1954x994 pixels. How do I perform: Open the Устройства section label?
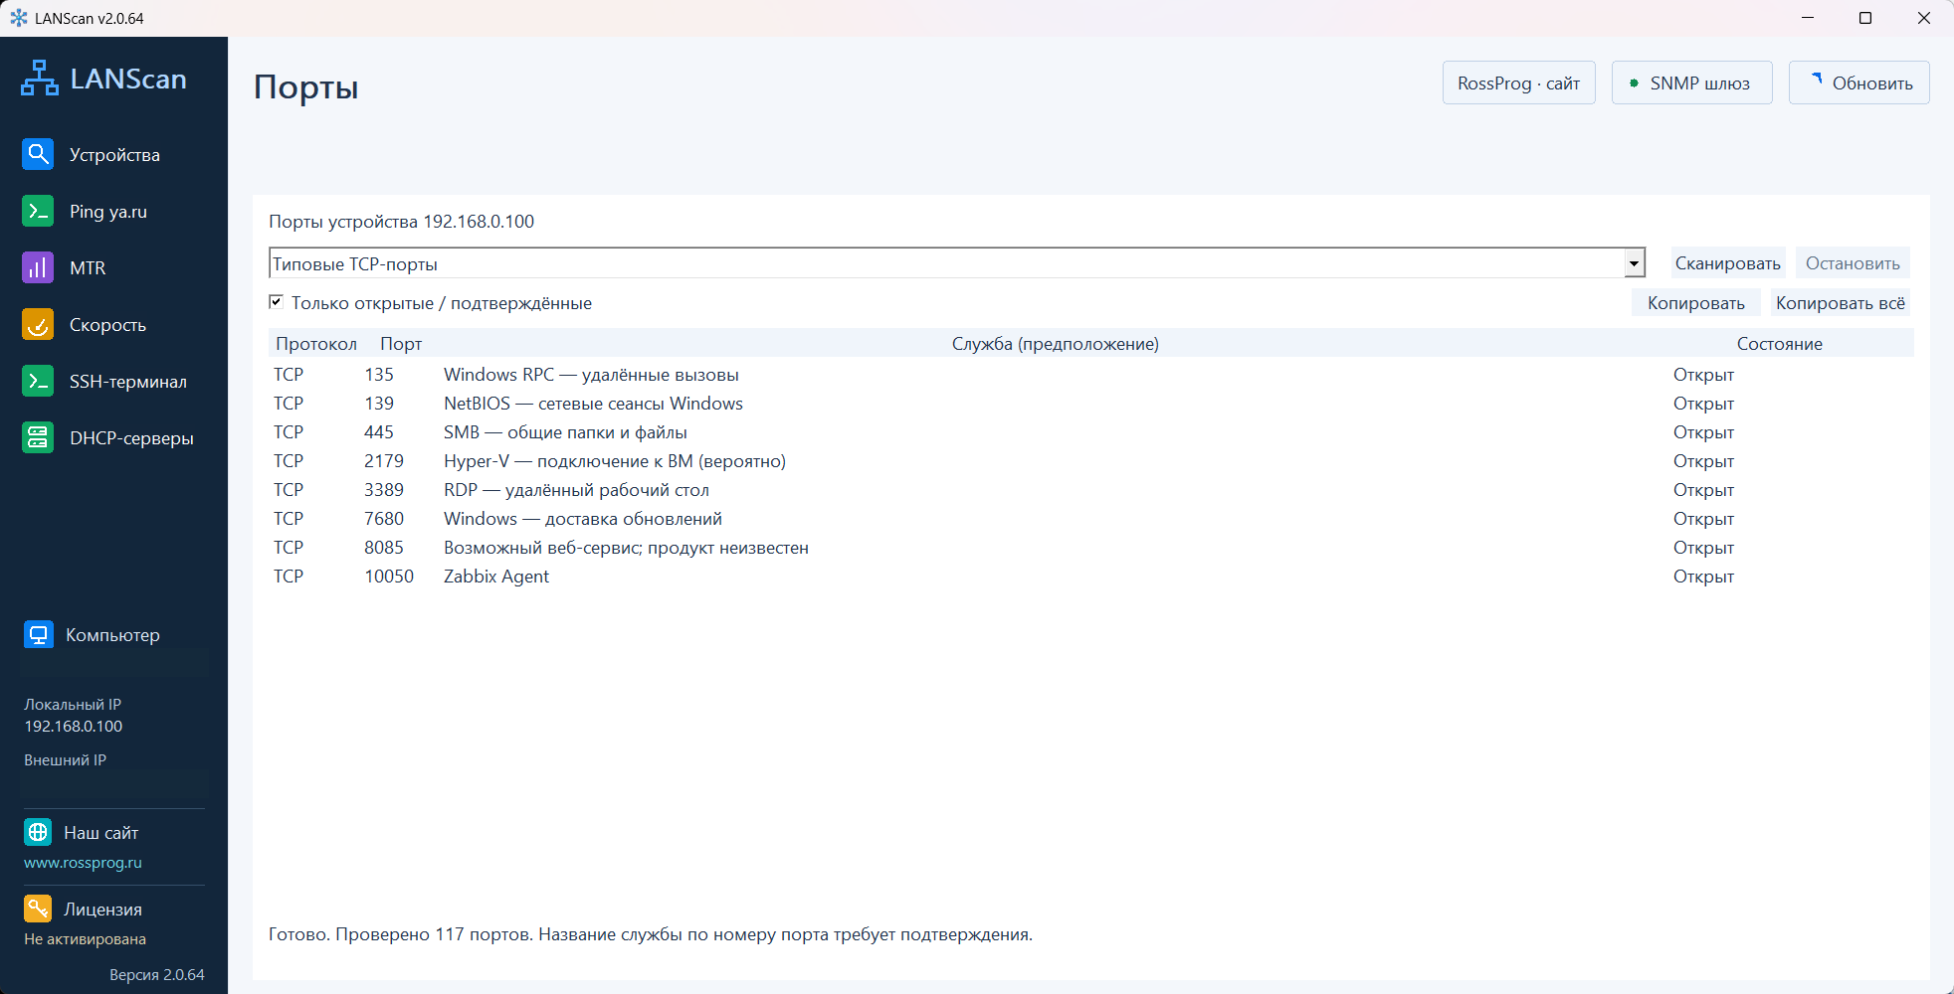114,155
